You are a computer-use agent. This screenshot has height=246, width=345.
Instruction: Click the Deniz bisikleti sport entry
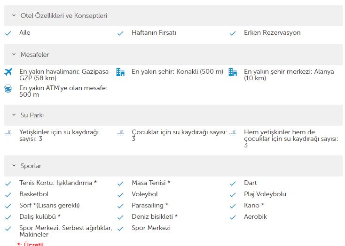pyautogui.click(x=155, y=216)
